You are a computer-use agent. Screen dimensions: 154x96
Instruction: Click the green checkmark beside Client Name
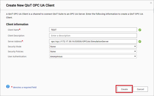140,30
